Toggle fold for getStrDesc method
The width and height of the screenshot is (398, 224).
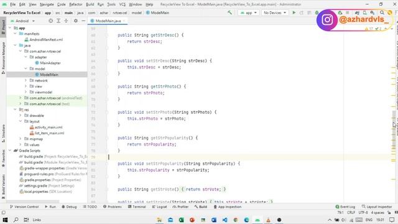(107, 35)
